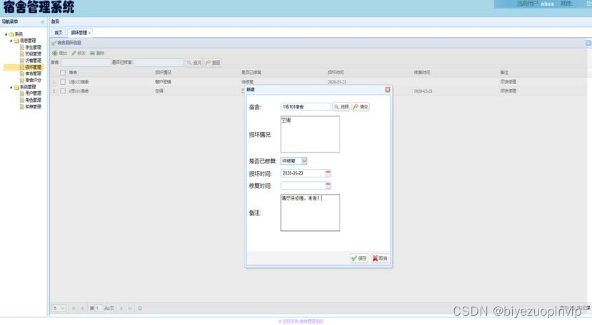Click the 取消 cancel button

(380, 258)
